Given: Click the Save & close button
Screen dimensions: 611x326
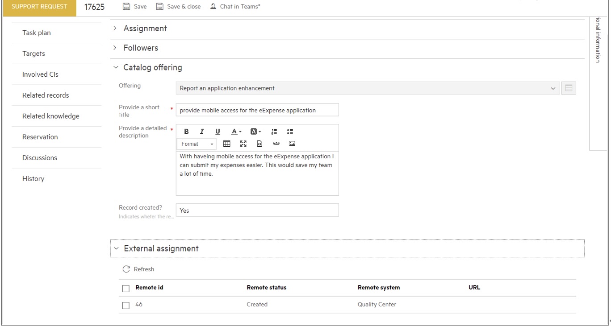Looking at the screenshot, I should (x=178, y=6).
